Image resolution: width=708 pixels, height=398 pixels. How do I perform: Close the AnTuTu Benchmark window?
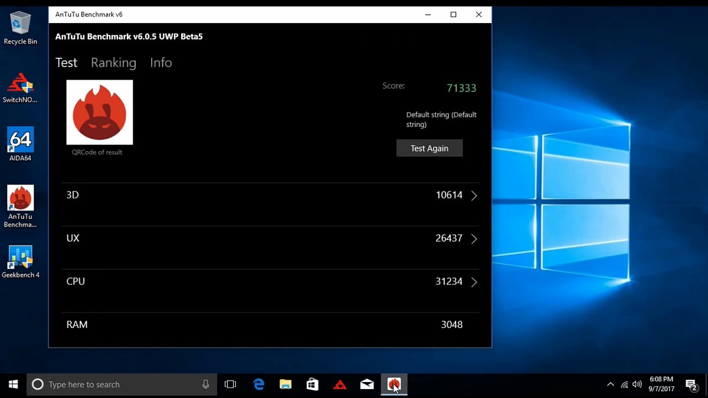point(479,15)
